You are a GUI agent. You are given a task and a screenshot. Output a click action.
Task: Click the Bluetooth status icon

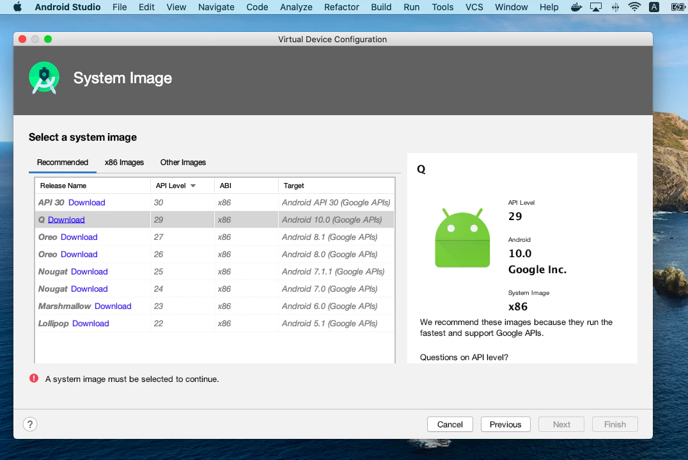tap(615, 7)
